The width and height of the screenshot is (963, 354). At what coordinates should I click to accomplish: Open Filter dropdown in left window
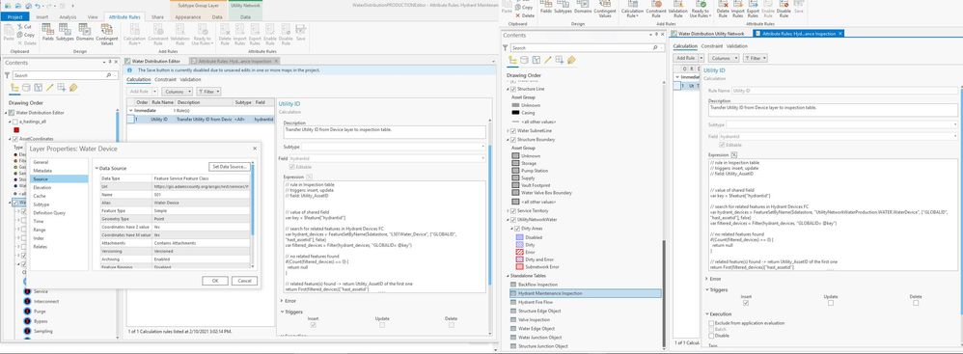tap(208, 92)
